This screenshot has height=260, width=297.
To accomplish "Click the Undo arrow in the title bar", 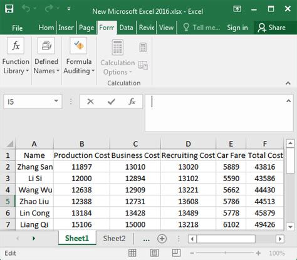I will coord(26,9).
